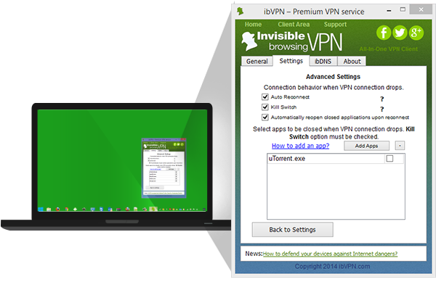This screenshot has height=290, width=436.
Task: Disable the Auto Reconnect checkbox
Action: (x=265, y=97)
